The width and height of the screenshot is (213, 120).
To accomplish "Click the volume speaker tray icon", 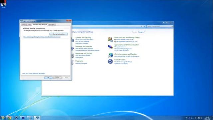I will pos(201,118).
